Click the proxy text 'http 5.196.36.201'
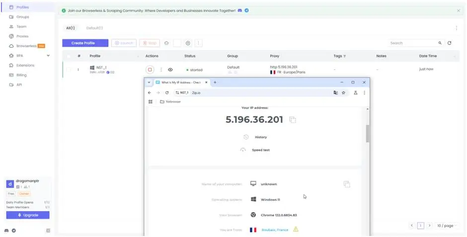This screenshot has width=467, height=237. point(284,67)
